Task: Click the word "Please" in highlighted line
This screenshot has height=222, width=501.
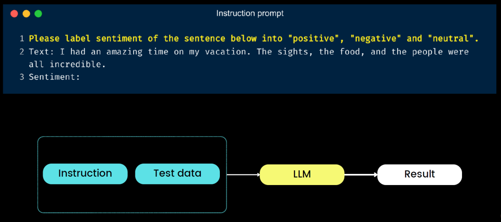Action: click(x=44, y=39)
